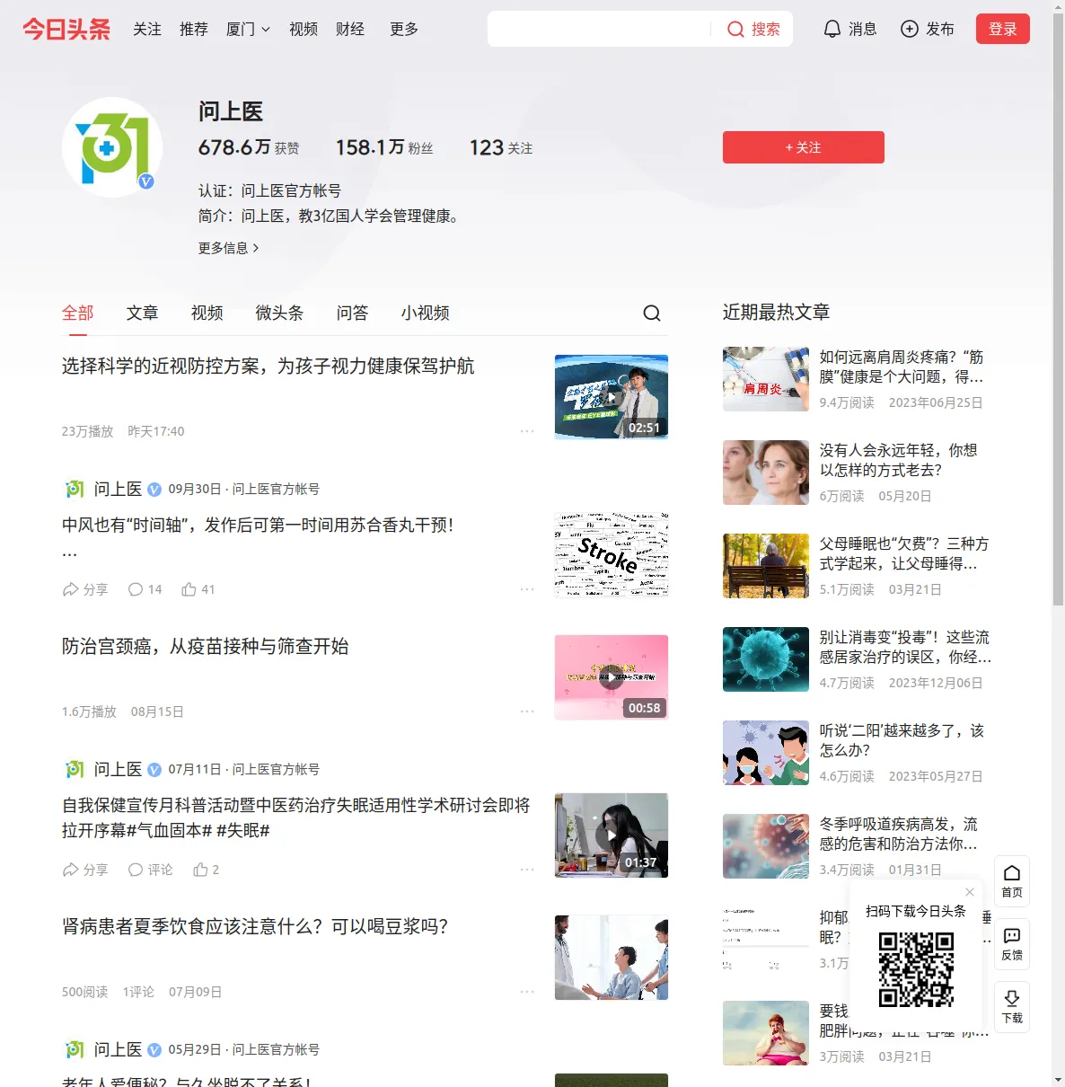Open 财经 in top navigation

tap(350, 29)
